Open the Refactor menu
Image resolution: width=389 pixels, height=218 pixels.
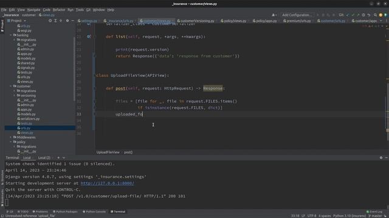[x=59, y=10]
